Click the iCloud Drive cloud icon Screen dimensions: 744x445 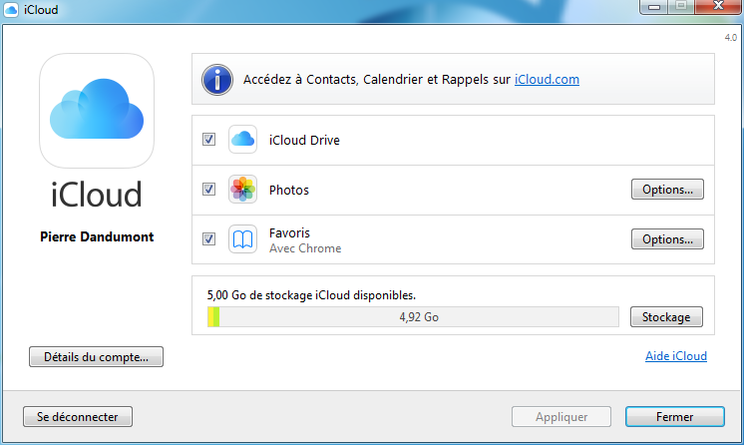242,139
